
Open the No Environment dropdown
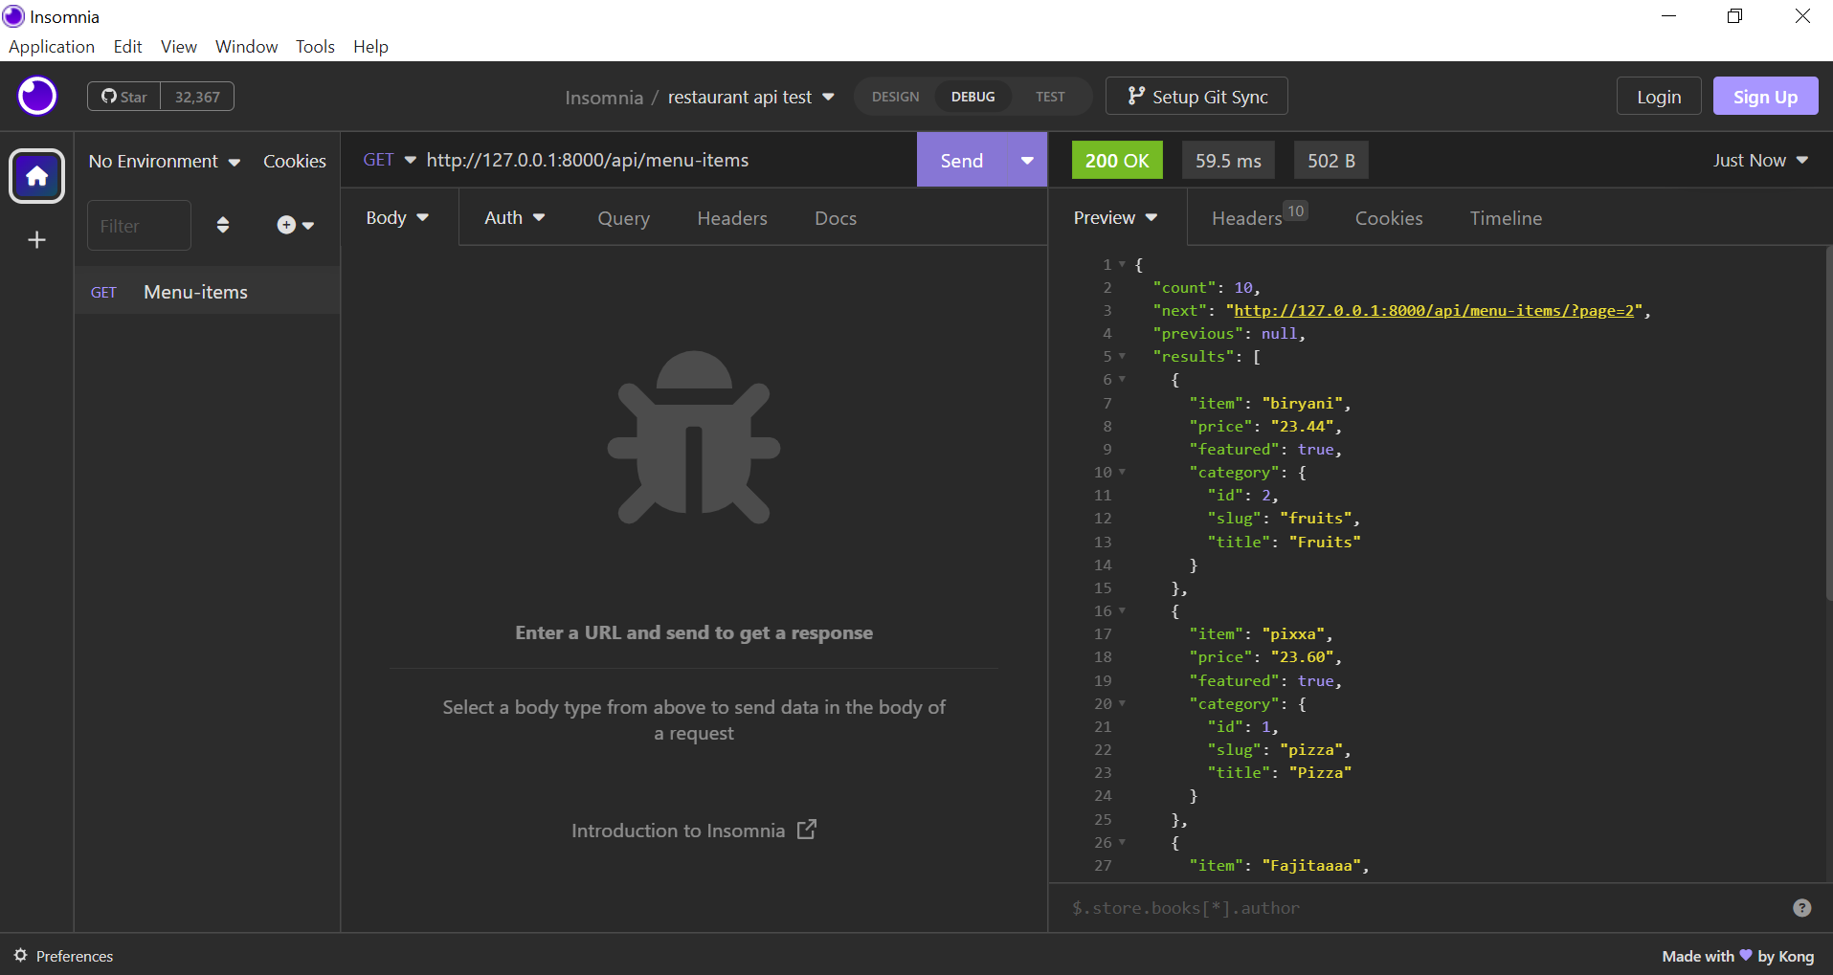pyautogui.click(x=164, y=161)
